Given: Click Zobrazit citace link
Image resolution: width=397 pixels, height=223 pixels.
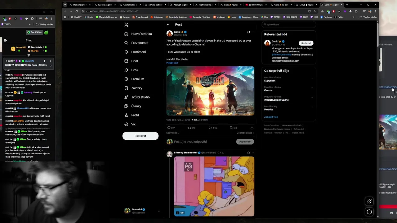Looking at the screenshot, I should click(x=245, y=133).
